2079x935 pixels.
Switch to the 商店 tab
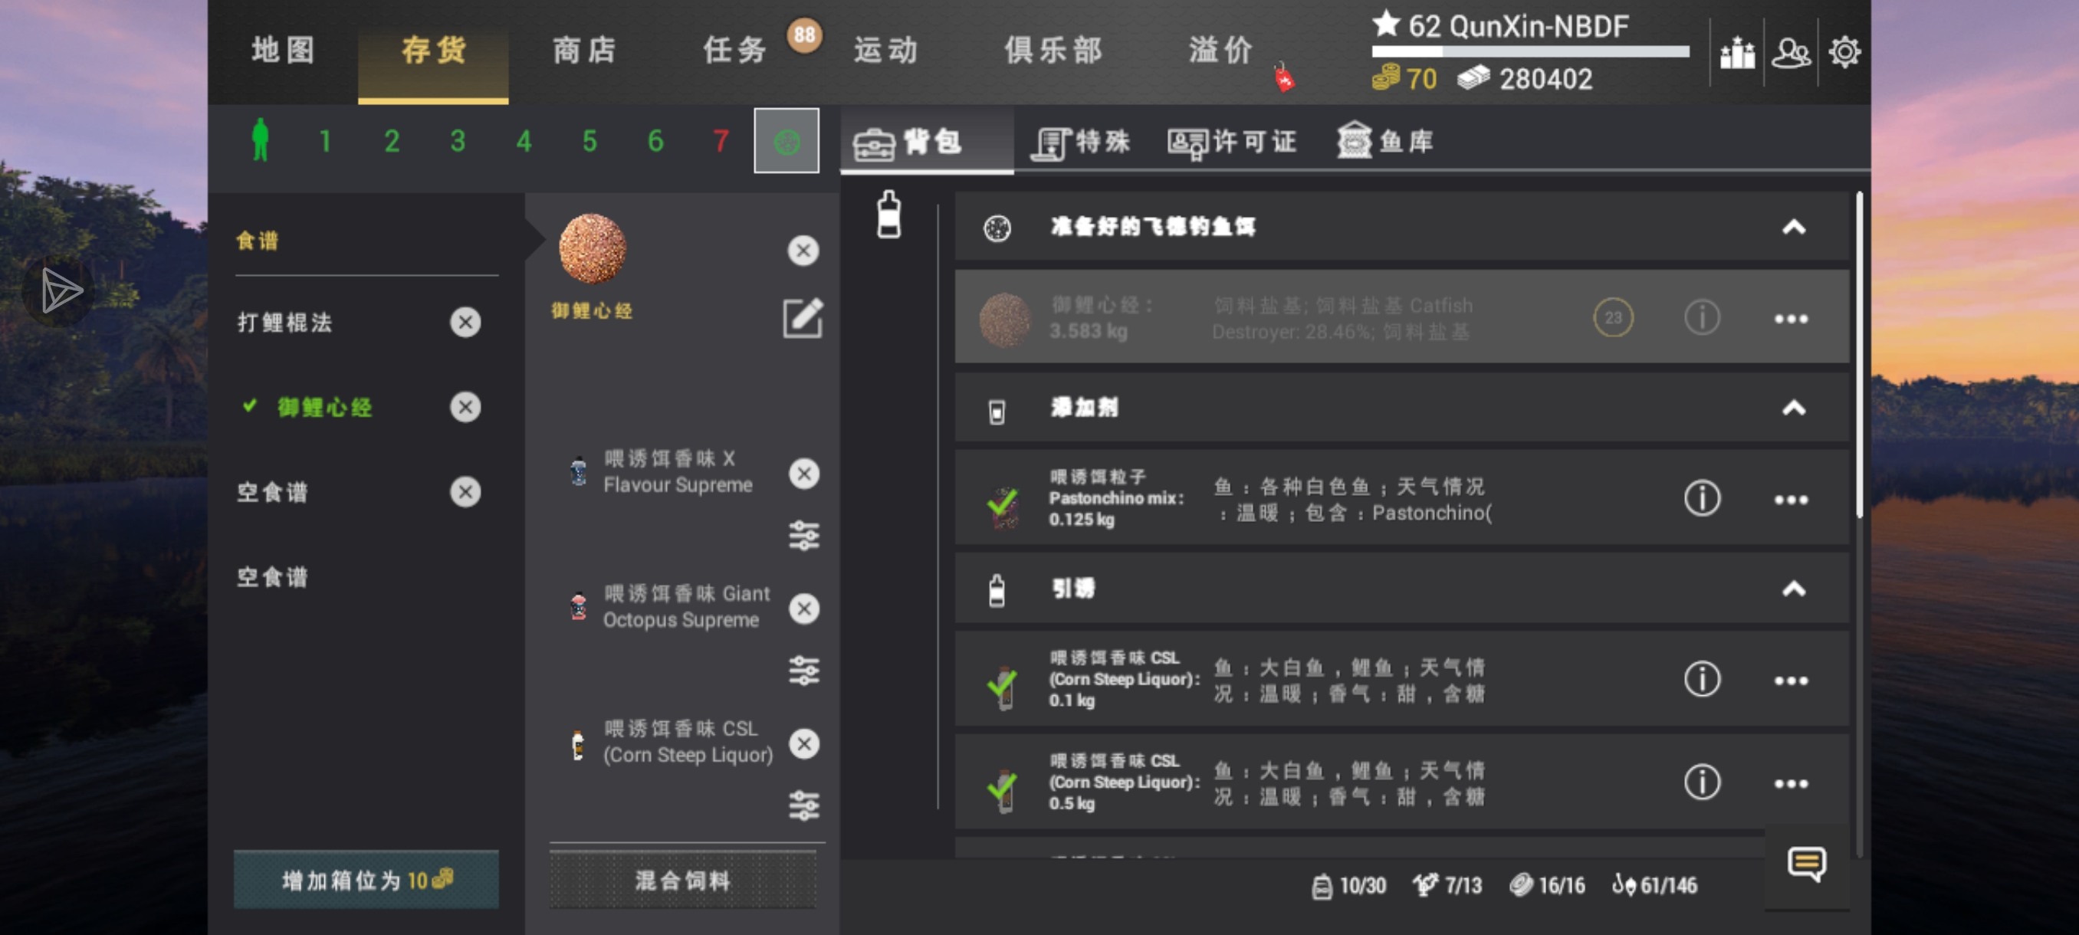[584, 51]
